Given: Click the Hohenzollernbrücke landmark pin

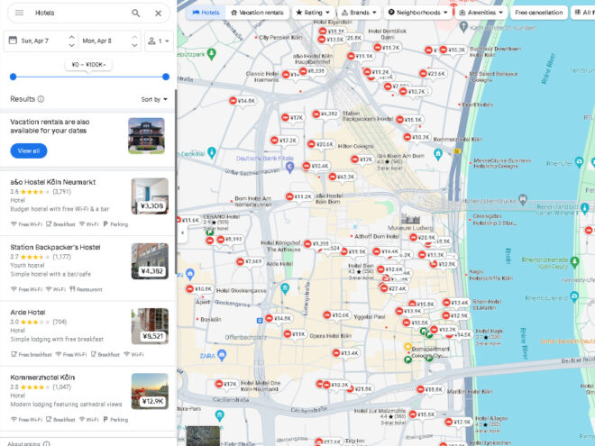Looking at the screenshot, I should click(x=523, y=198).
